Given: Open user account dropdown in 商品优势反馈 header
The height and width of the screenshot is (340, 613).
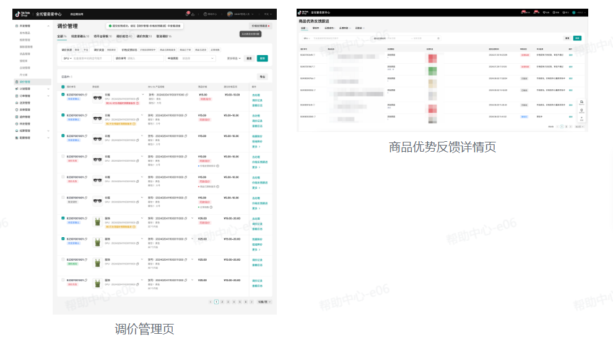Looking at the screenshot, I should click(x=579, y=12).
